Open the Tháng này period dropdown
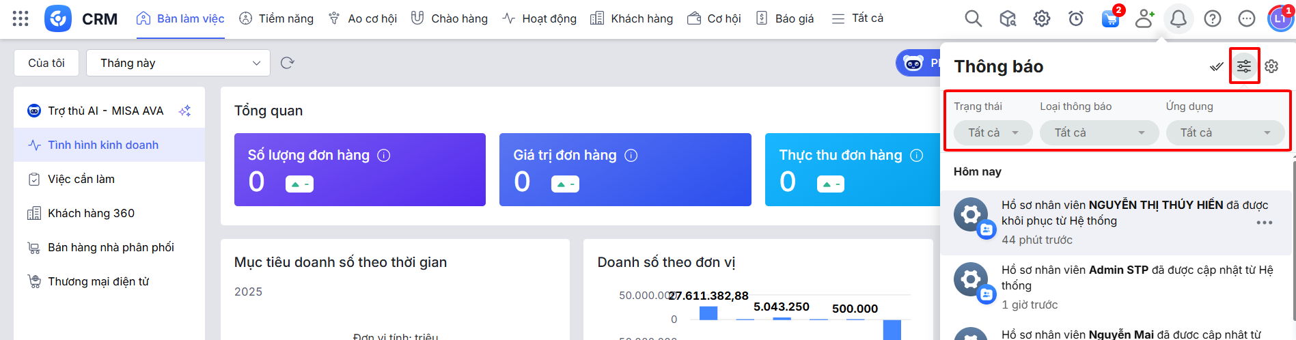This screenshot has height=340, width=1296. click(178, 63)
